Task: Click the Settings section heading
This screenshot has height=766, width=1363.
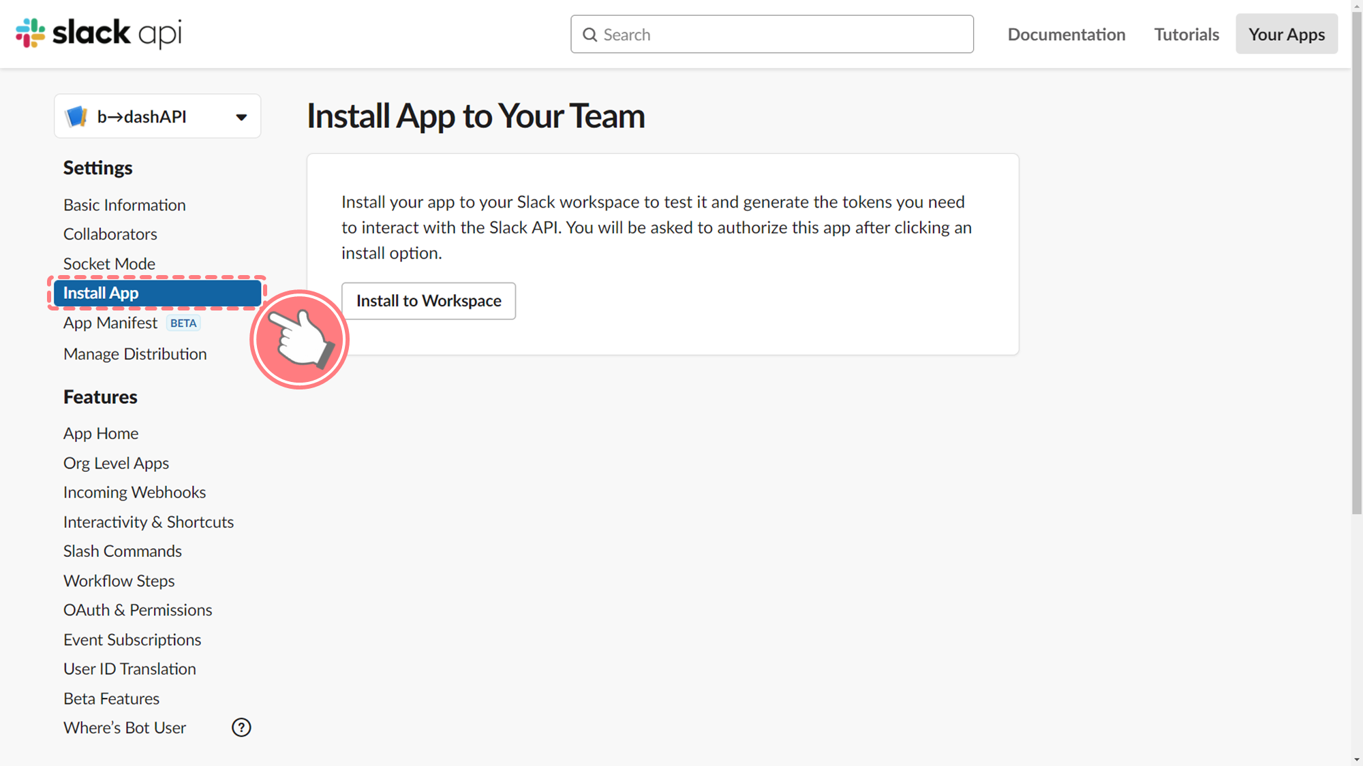Action: pyautogui.click(x=98, y=168)
